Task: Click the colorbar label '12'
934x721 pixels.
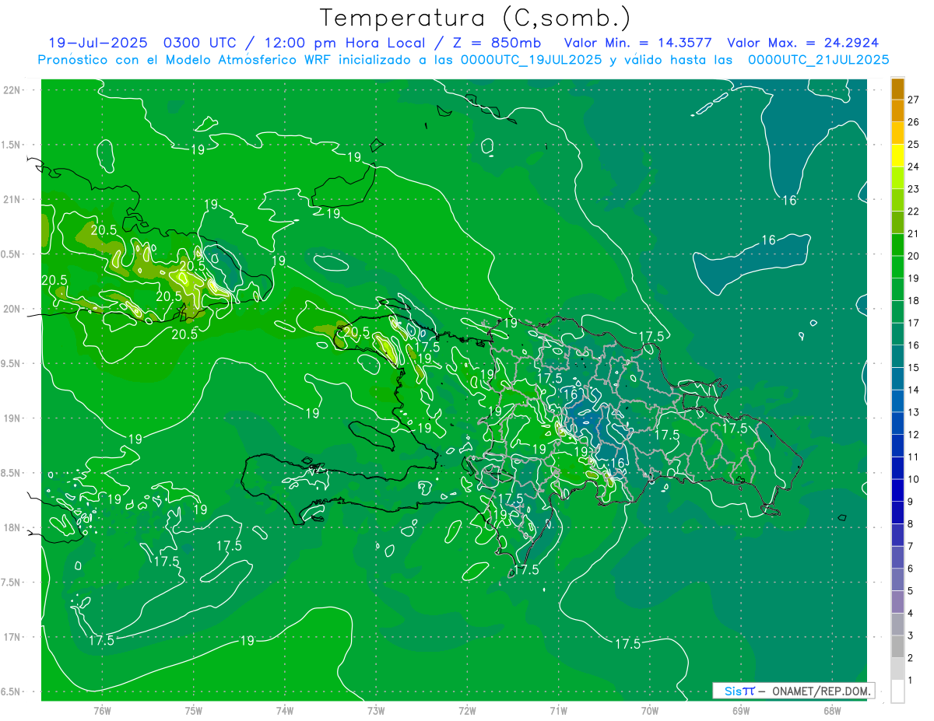Action: tap(914, 434)
